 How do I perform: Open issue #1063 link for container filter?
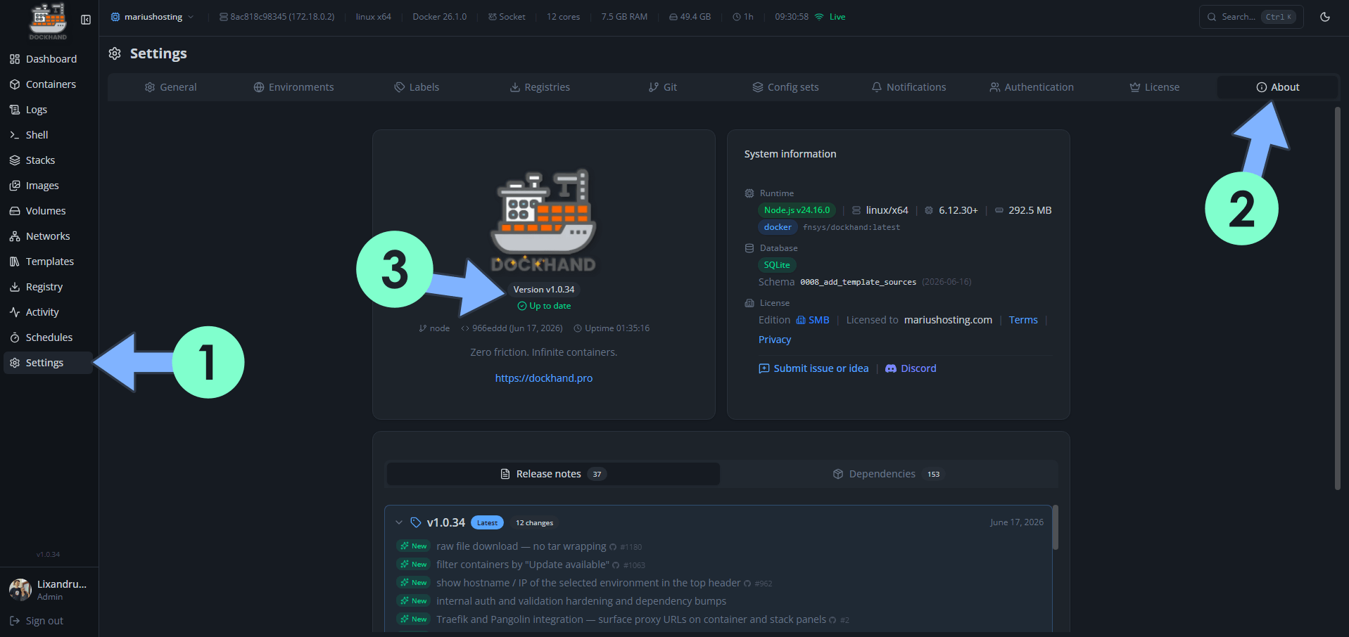pyautogui.click(x=629, y=565)
